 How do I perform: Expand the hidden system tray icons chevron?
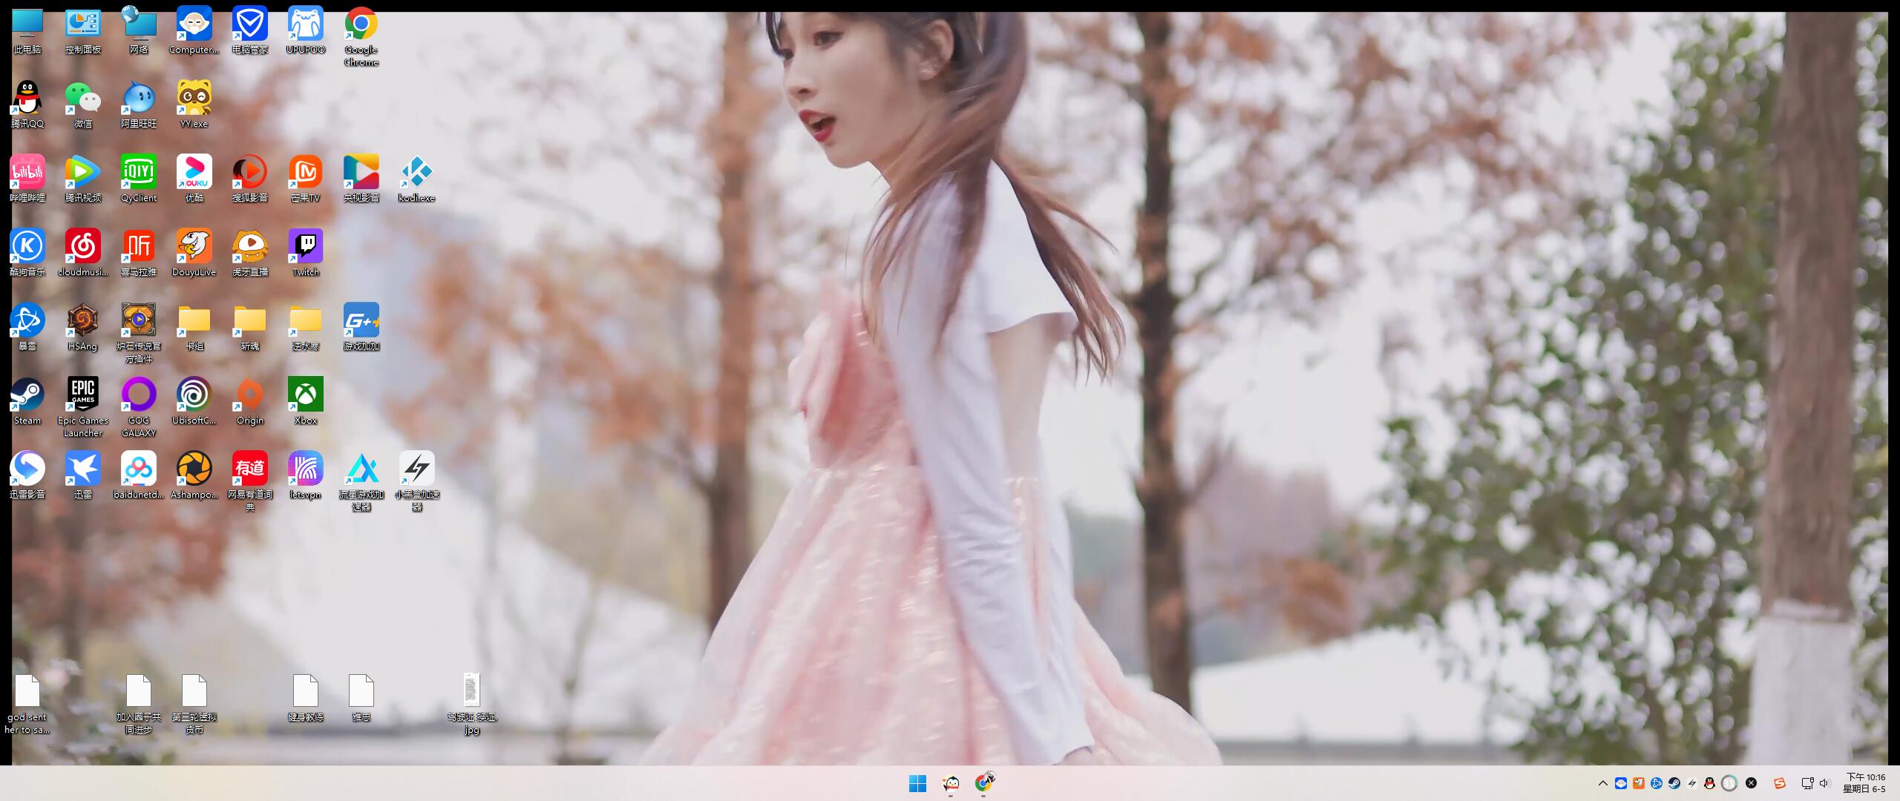(x=1602, y=783)
